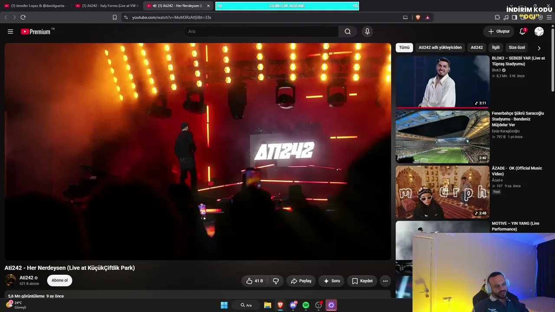555x312 pixels.
Task: Open YouTube notifications bell
Action: 522,31
